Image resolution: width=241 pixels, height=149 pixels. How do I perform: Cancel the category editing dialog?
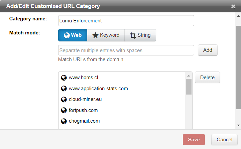224,140
